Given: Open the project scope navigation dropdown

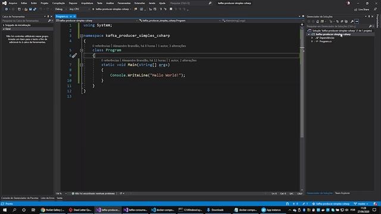Looking at the screenshot, I should pos(96,21).
